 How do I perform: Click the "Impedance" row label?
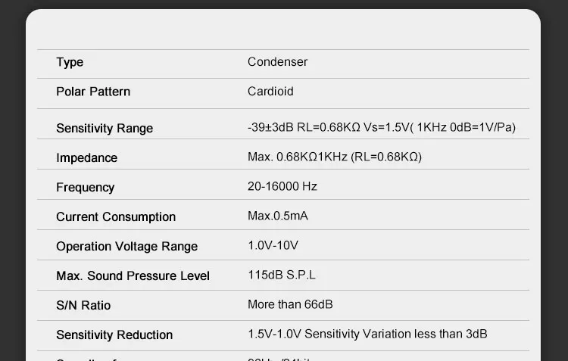86,157
